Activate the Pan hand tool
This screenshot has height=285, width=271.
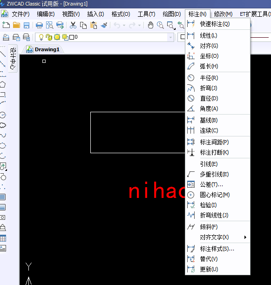point(150,25)
